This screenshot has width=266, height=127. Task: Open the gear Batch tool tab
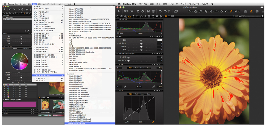coord(157,16)
